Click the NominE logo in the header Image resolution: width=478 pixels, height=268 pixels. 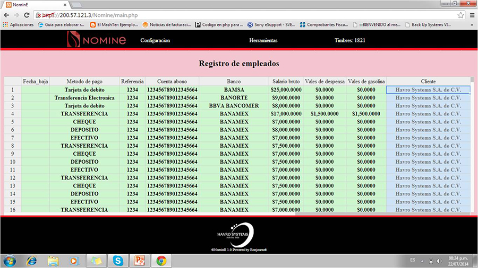[x=97, y=40]
